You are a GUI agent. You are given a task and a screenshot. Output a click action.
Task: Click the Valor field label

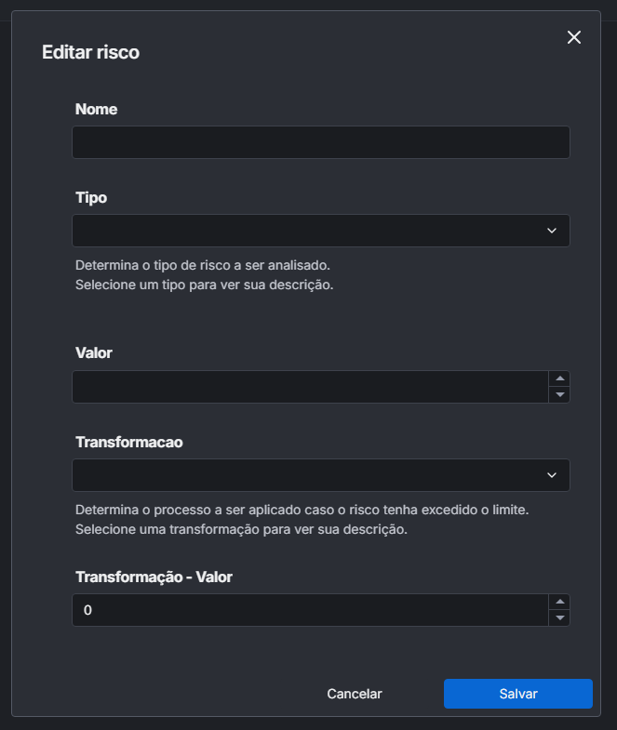(94, 353)
